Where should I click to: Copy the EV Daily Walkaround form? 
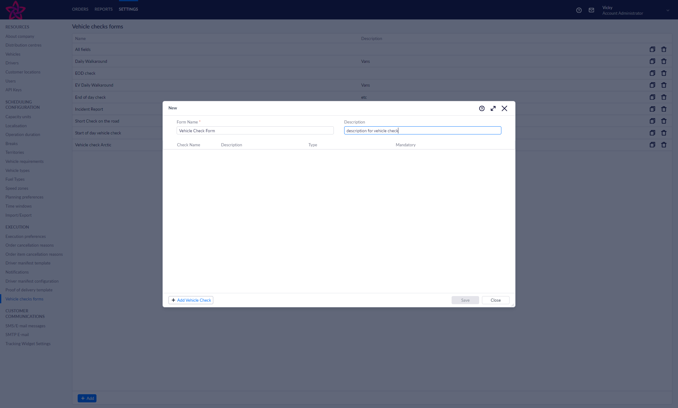(652, 85)
